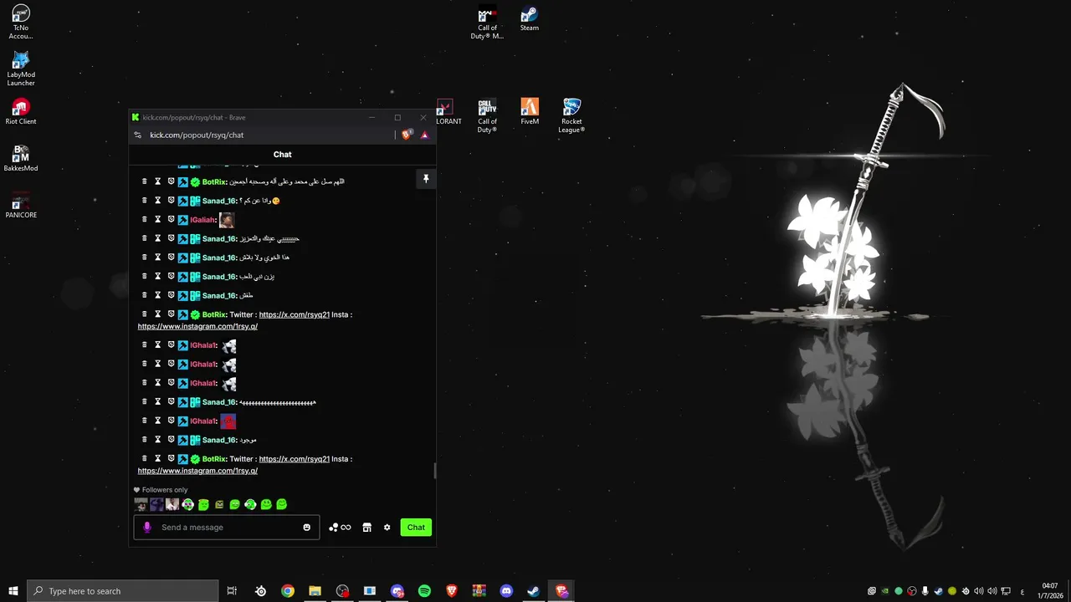
Task: Click the Followers only label
Action: 165,490
